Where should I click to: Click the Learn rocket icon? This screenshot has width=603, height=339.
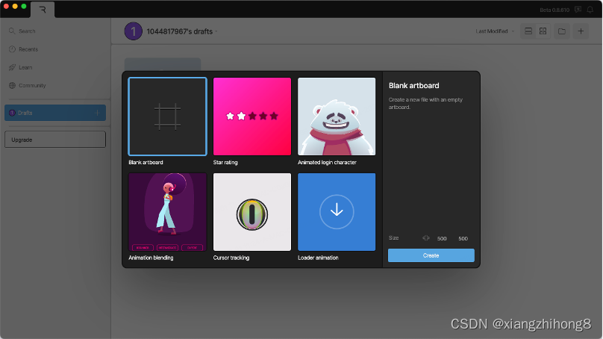12,67
